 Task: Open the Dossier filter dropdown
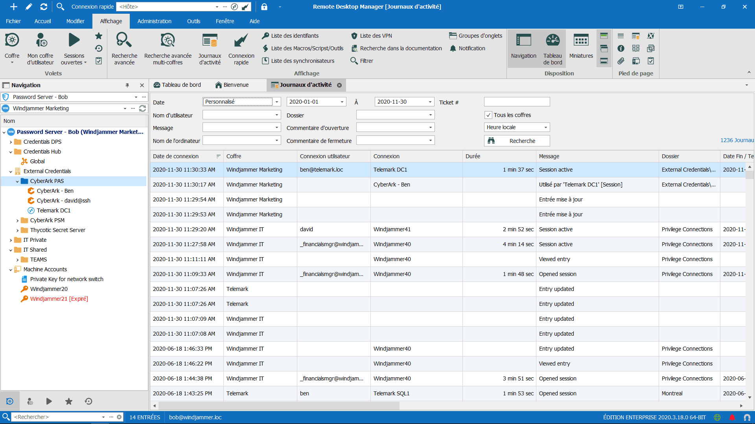coord(431,115)
